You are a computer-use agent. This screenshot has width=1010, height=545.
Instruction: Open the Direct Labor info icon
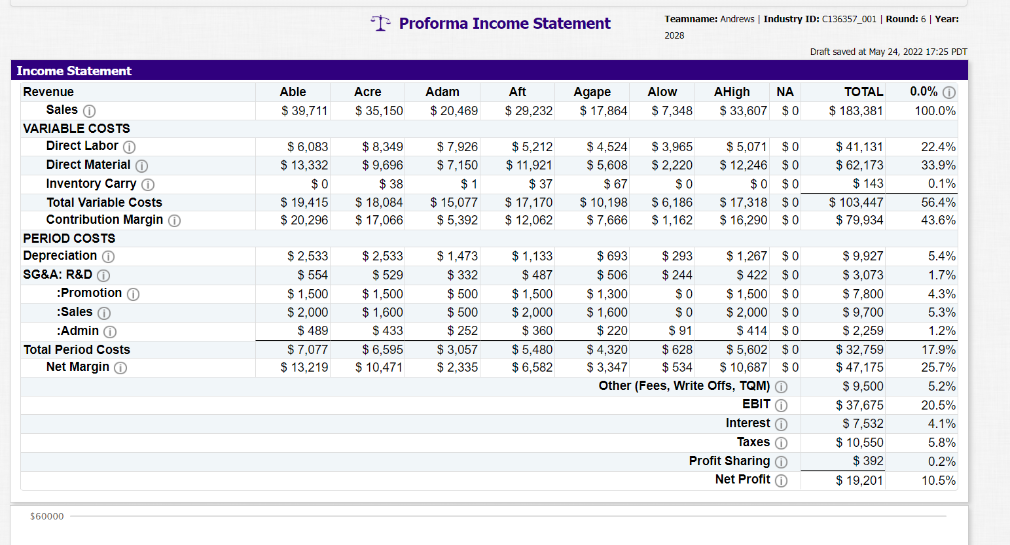point(130,147)
